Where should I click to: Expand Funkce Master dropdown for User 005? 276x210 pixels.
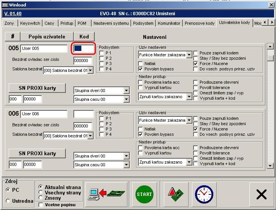point(189,55)
